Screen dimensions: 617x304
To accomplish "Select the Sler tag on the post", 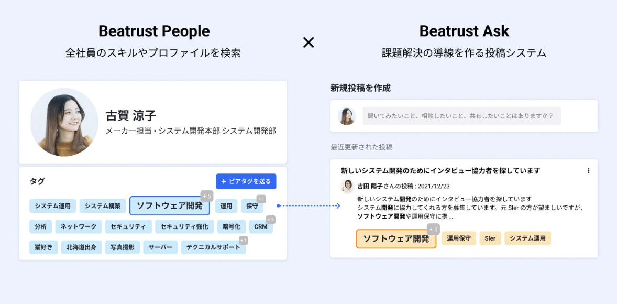I will [490, 238].
